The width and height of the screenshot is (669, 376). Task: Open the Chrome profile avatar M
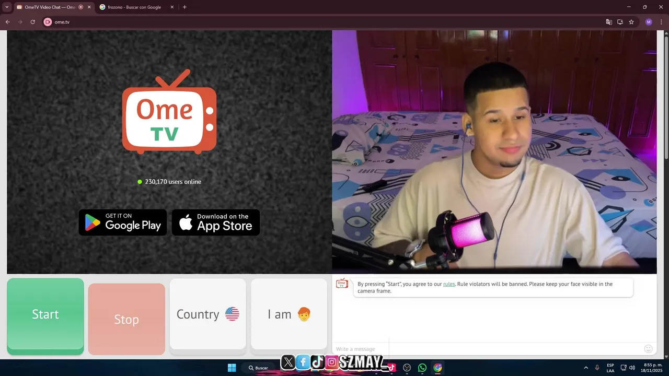649,22
